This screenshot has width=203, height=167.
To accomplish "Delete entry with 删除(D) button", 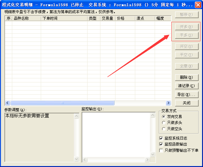I will pyautogui.click(x=187, y=77).
